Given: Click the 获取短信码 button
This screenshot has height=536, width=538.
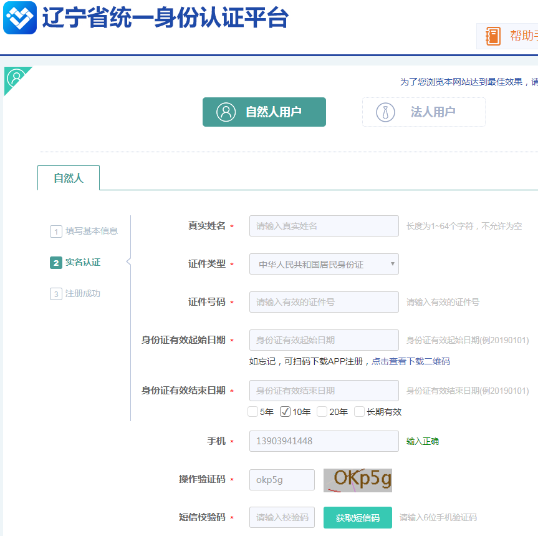Looking at the screenshot, I should click(x=357, y=517).
